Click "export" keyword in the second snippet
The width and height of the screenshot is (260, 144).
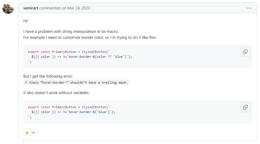(x=33, y=107)
